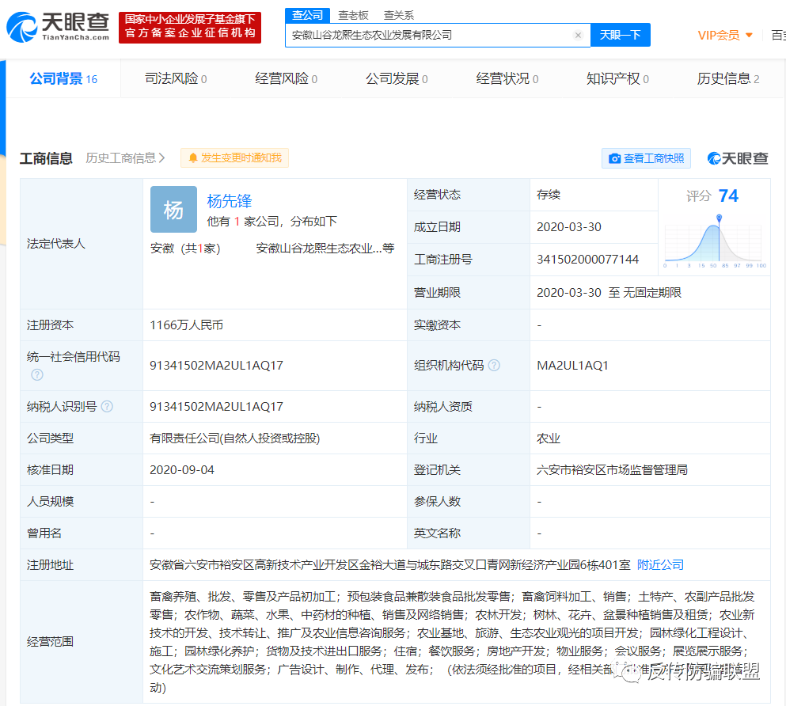Open the VIP会员 dropdown
The width and height of the screenshot is (786, 706).
pos(725,35)
